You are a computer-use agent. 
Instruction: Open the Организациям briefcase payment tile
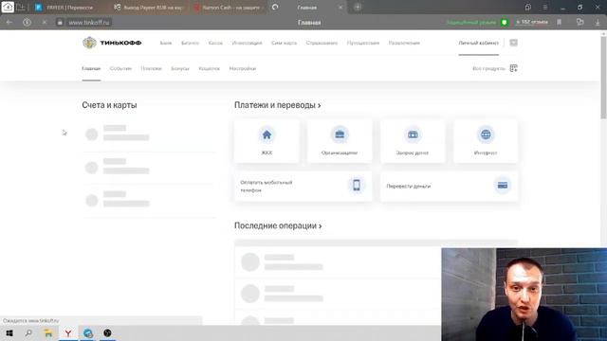point(340,141)
